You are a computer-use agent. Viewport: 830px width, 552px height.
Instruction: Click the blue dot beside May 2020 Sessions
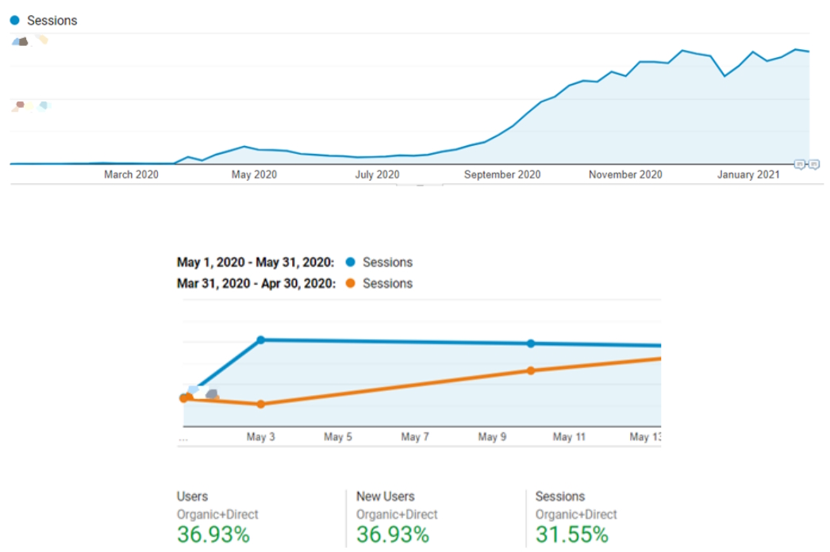tap(349, 262)
